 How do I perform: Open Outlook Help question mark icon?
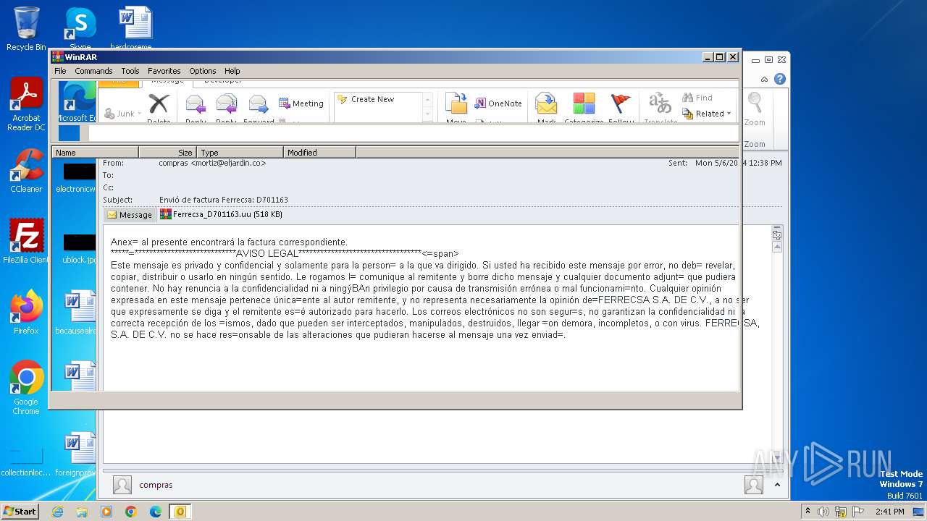(x=780, y=79)
